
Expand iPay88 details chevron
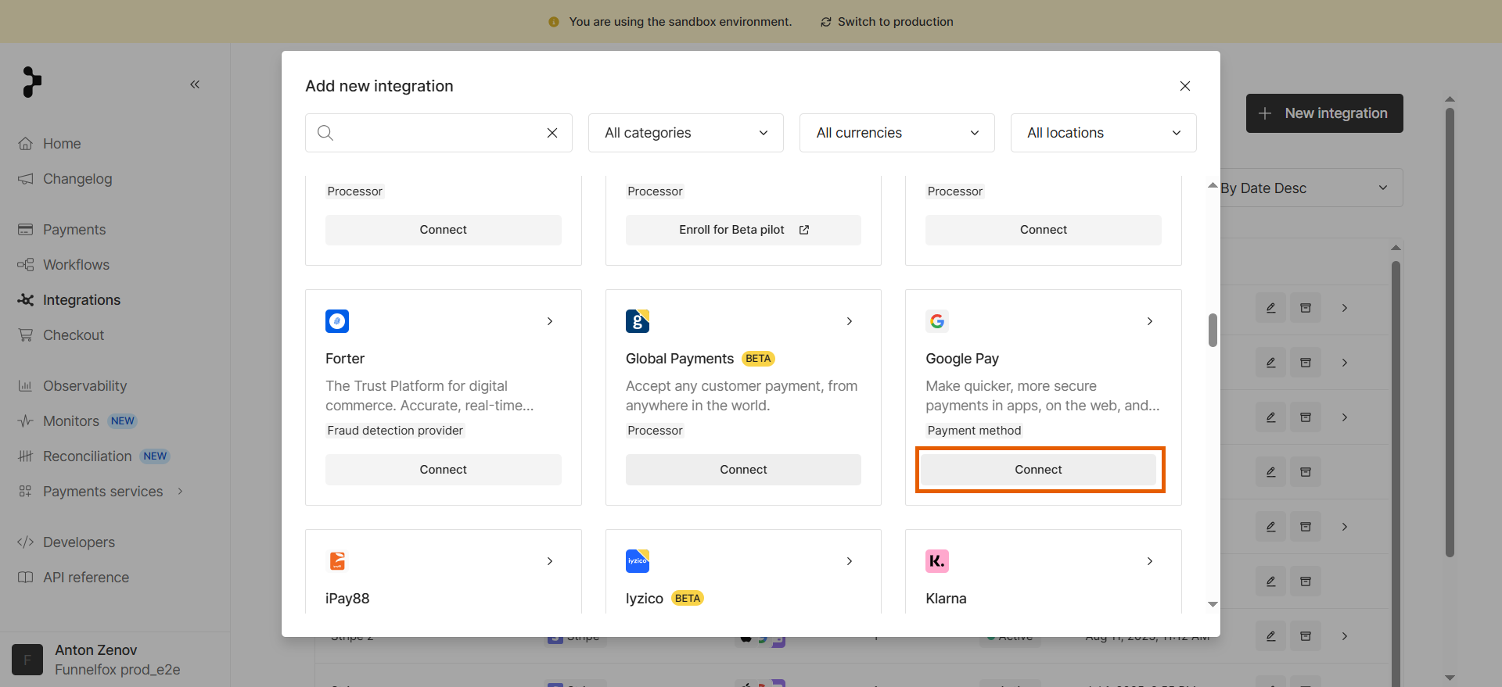coord(550,561)
